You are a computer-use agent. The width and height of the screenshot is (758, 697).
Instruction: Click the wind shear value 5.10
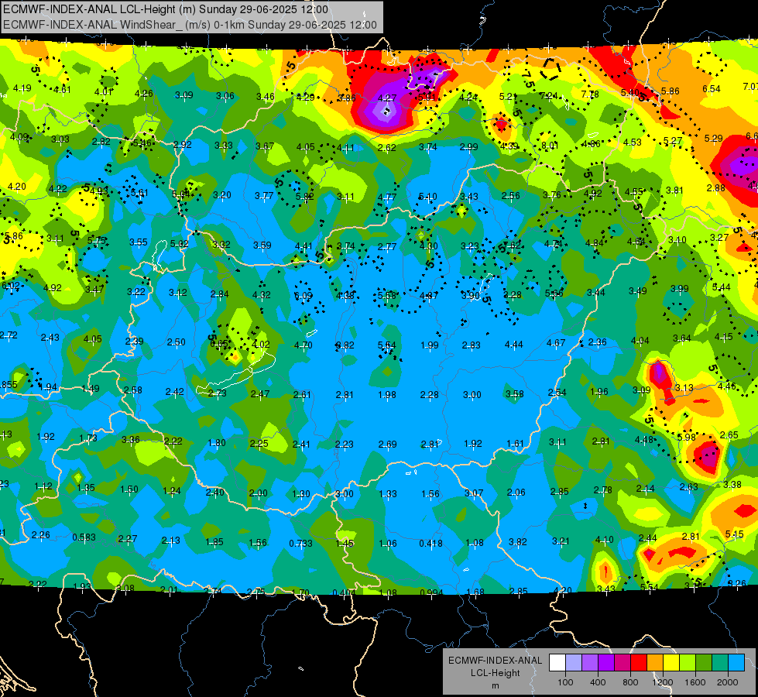[428, 197]
